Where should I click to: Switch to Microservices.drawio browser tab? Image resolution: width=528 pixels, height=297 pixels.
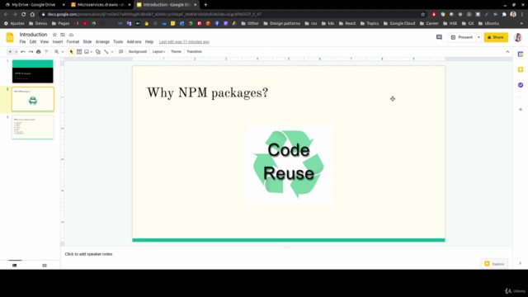click(x=101, y=5)
